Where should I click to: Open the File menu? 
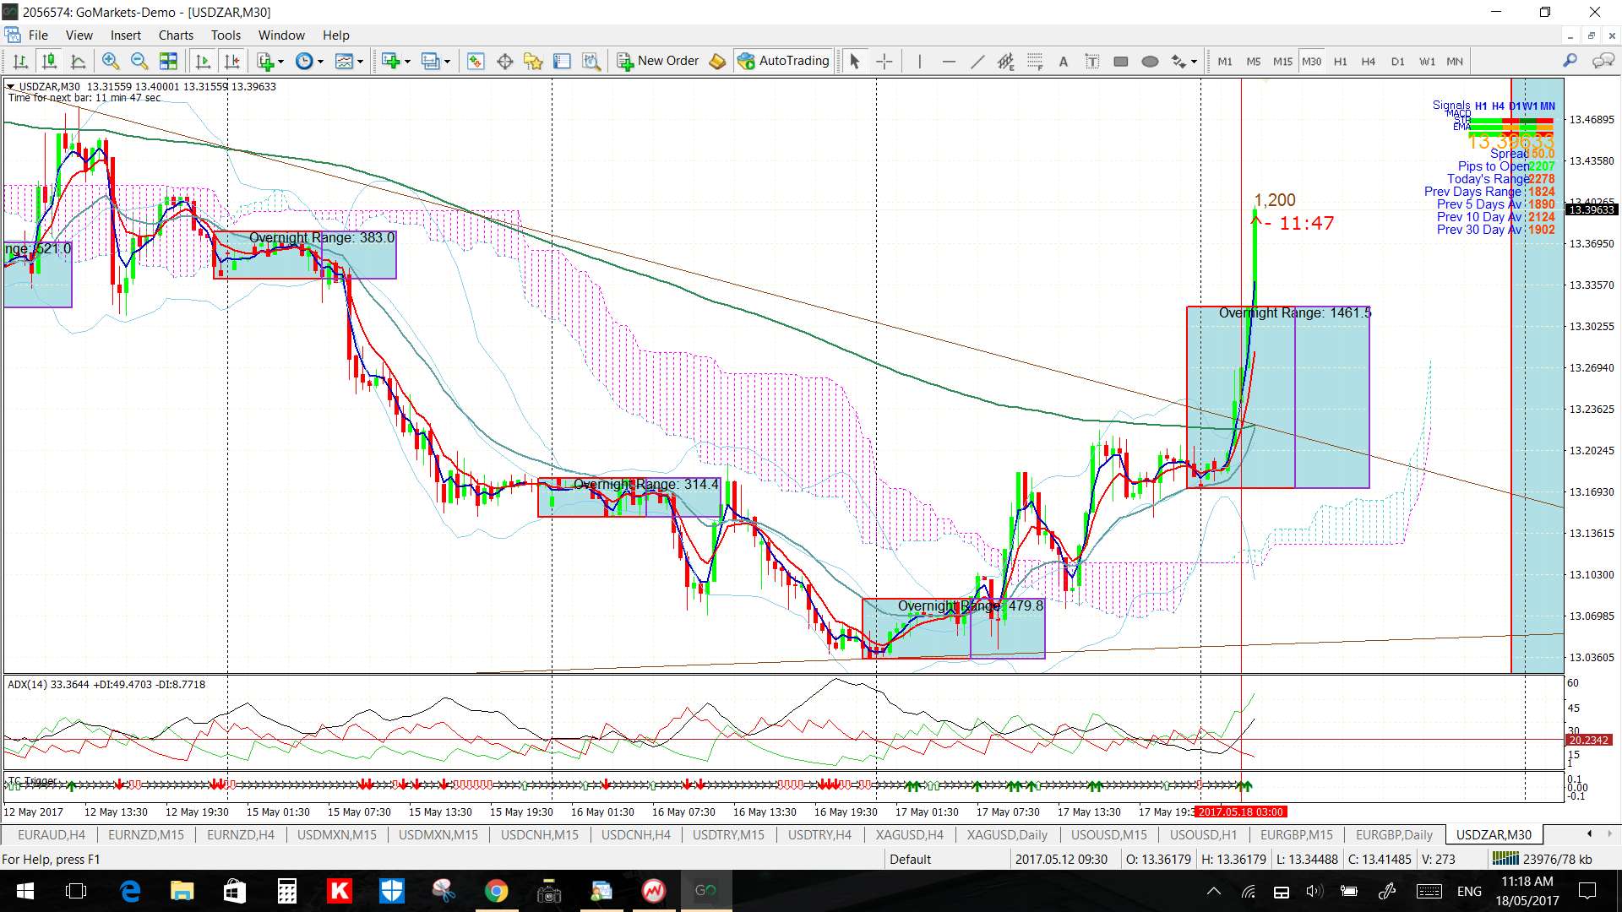pyautogui.click(x=38, y=35)
